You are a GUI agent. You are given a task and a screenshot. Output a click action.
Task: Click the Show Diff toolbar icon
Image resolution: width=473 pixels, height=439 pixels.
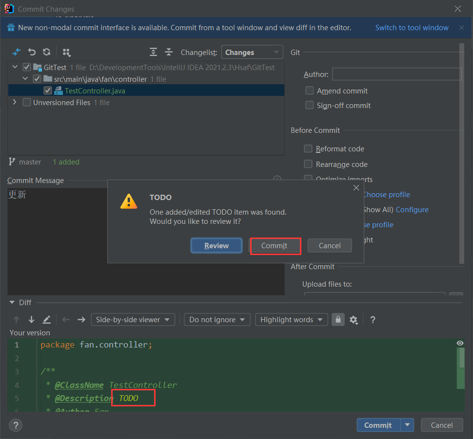(16, 52)
